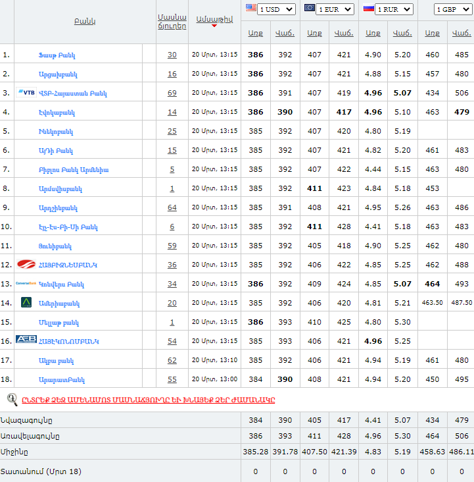Screen dimensions: 474x482
Task: Sort by the Ամսաթիվ column header
Action: tap(214, 19)
